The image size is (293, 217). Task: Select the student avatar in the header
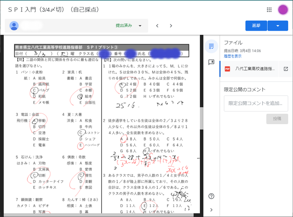(14, 26)
